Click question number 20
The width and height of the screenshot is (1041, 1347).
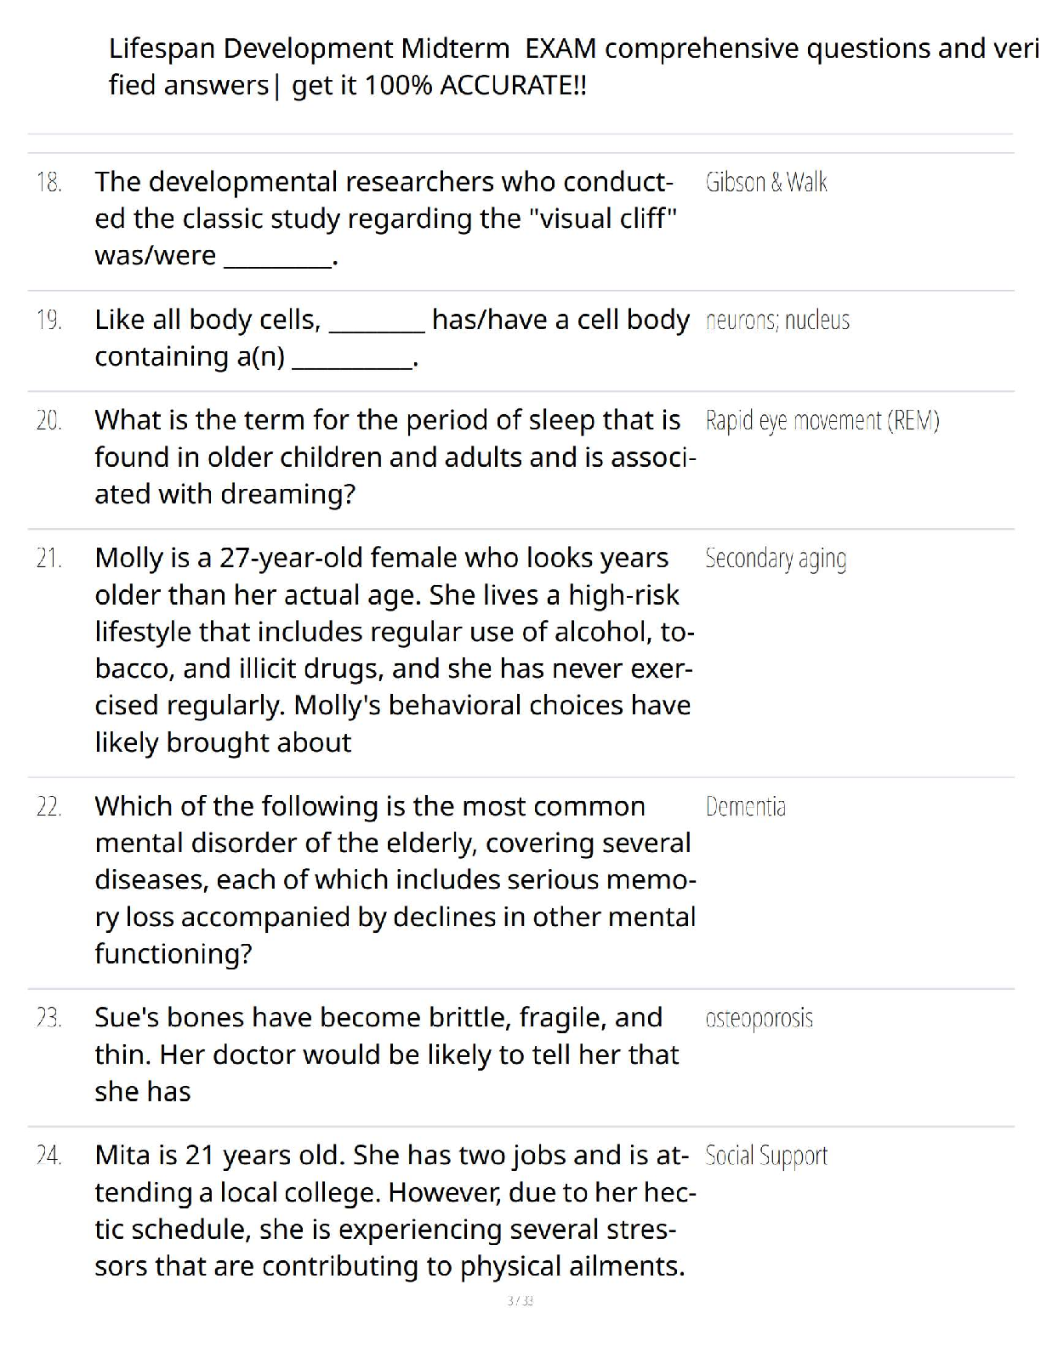49,421
